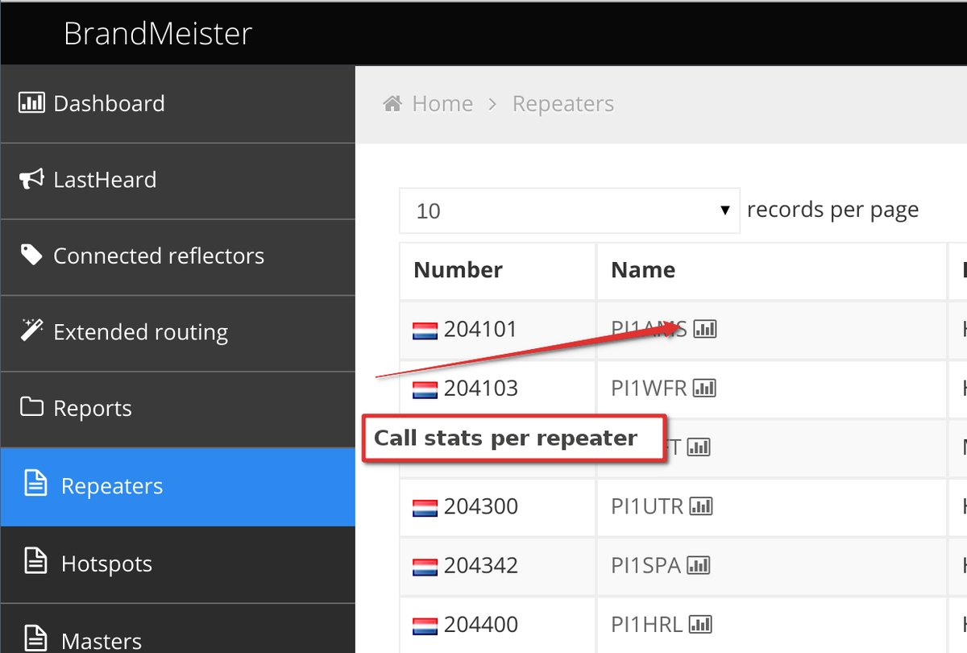Screen dimensions: 967x653
Task: Open repeater PI1SPA name link
Action: [646, 565]
